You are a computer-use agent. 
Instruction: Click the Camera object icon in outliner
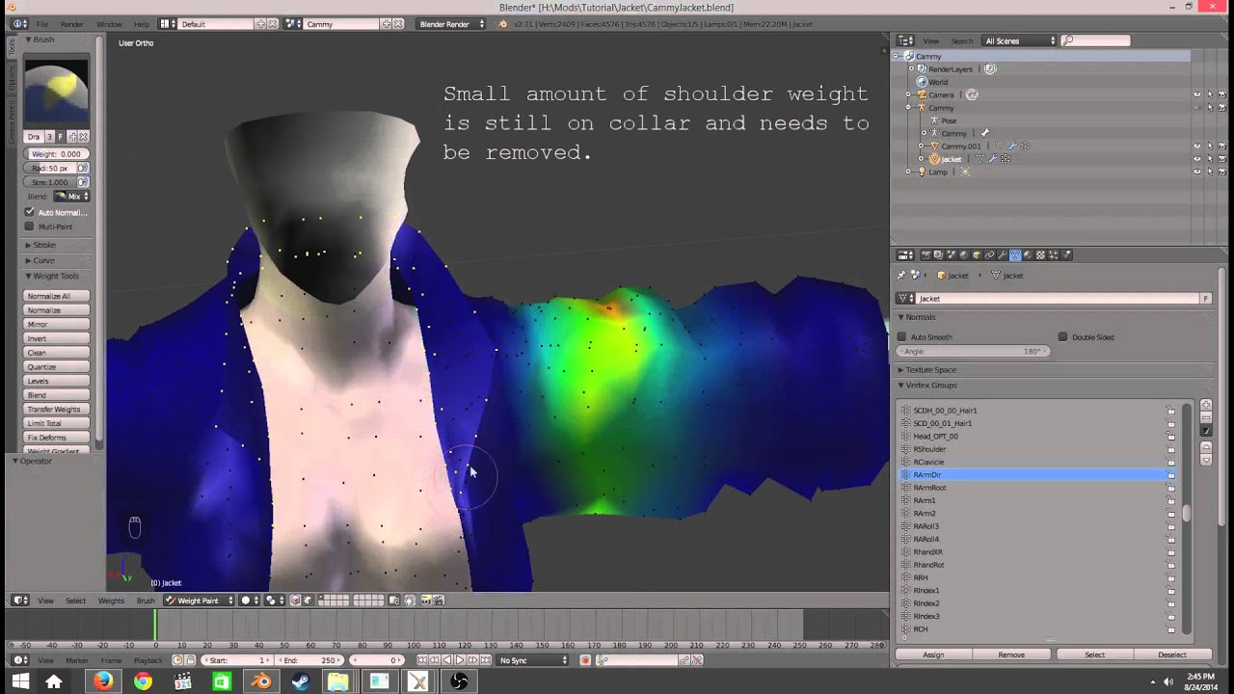[x=922, y=94]
